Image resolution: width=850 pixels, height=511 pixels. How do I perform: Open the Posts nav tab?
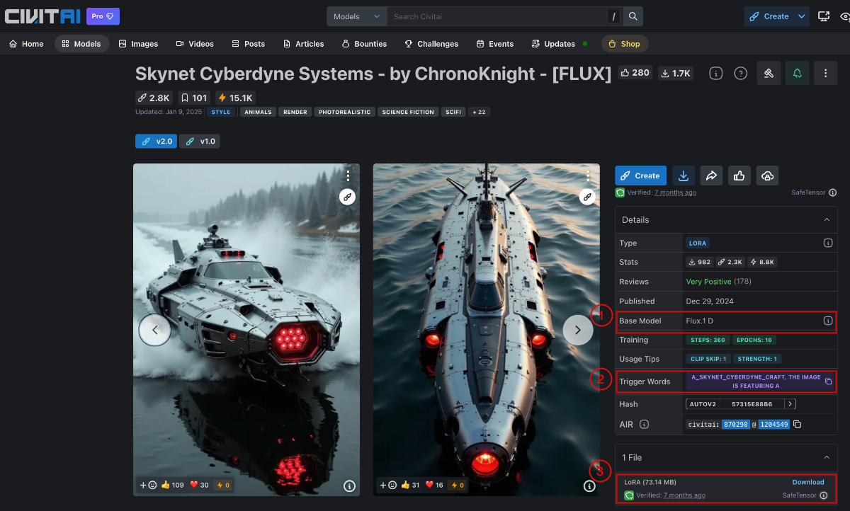(248, 44)
